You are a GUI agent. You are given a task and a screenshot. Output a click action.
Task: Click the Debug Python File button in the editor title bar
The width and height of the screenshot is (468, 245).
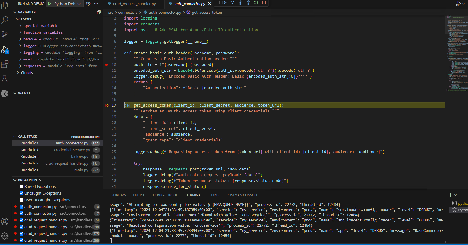458,4
